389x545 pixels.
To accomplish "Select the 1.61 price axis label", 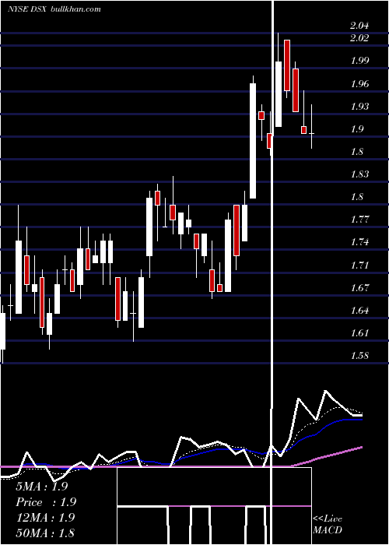I will [359, 333].
